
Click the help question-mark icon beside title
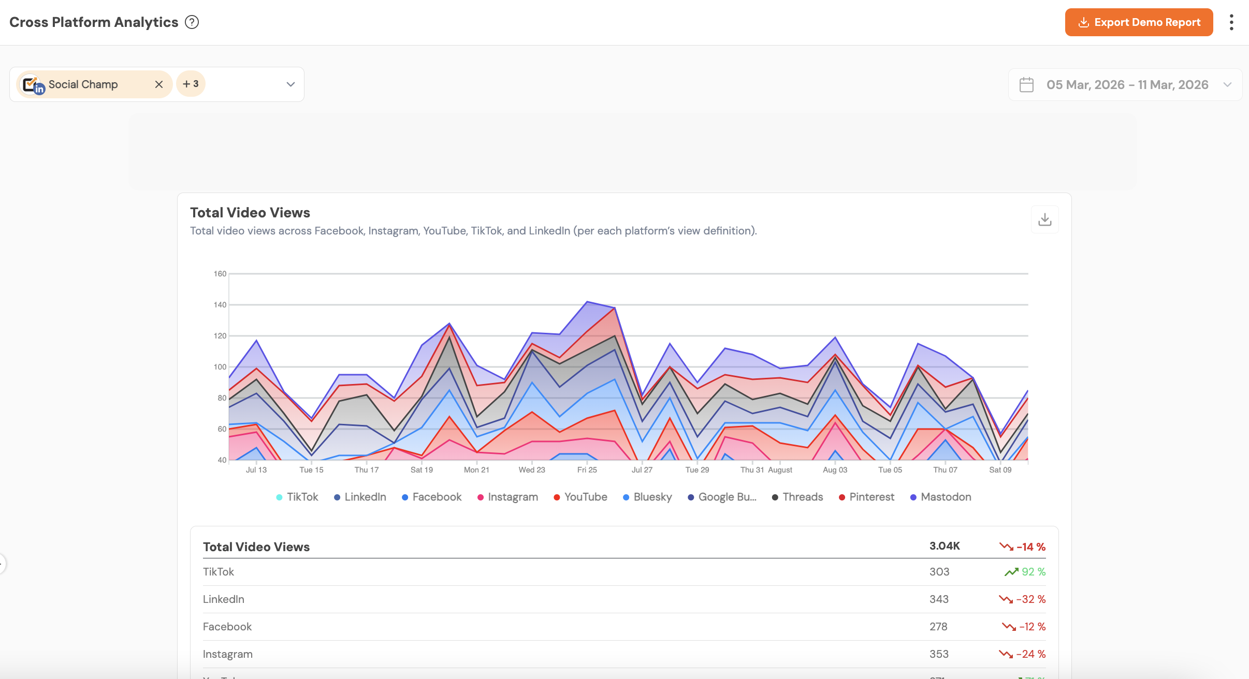coord(192,22)
